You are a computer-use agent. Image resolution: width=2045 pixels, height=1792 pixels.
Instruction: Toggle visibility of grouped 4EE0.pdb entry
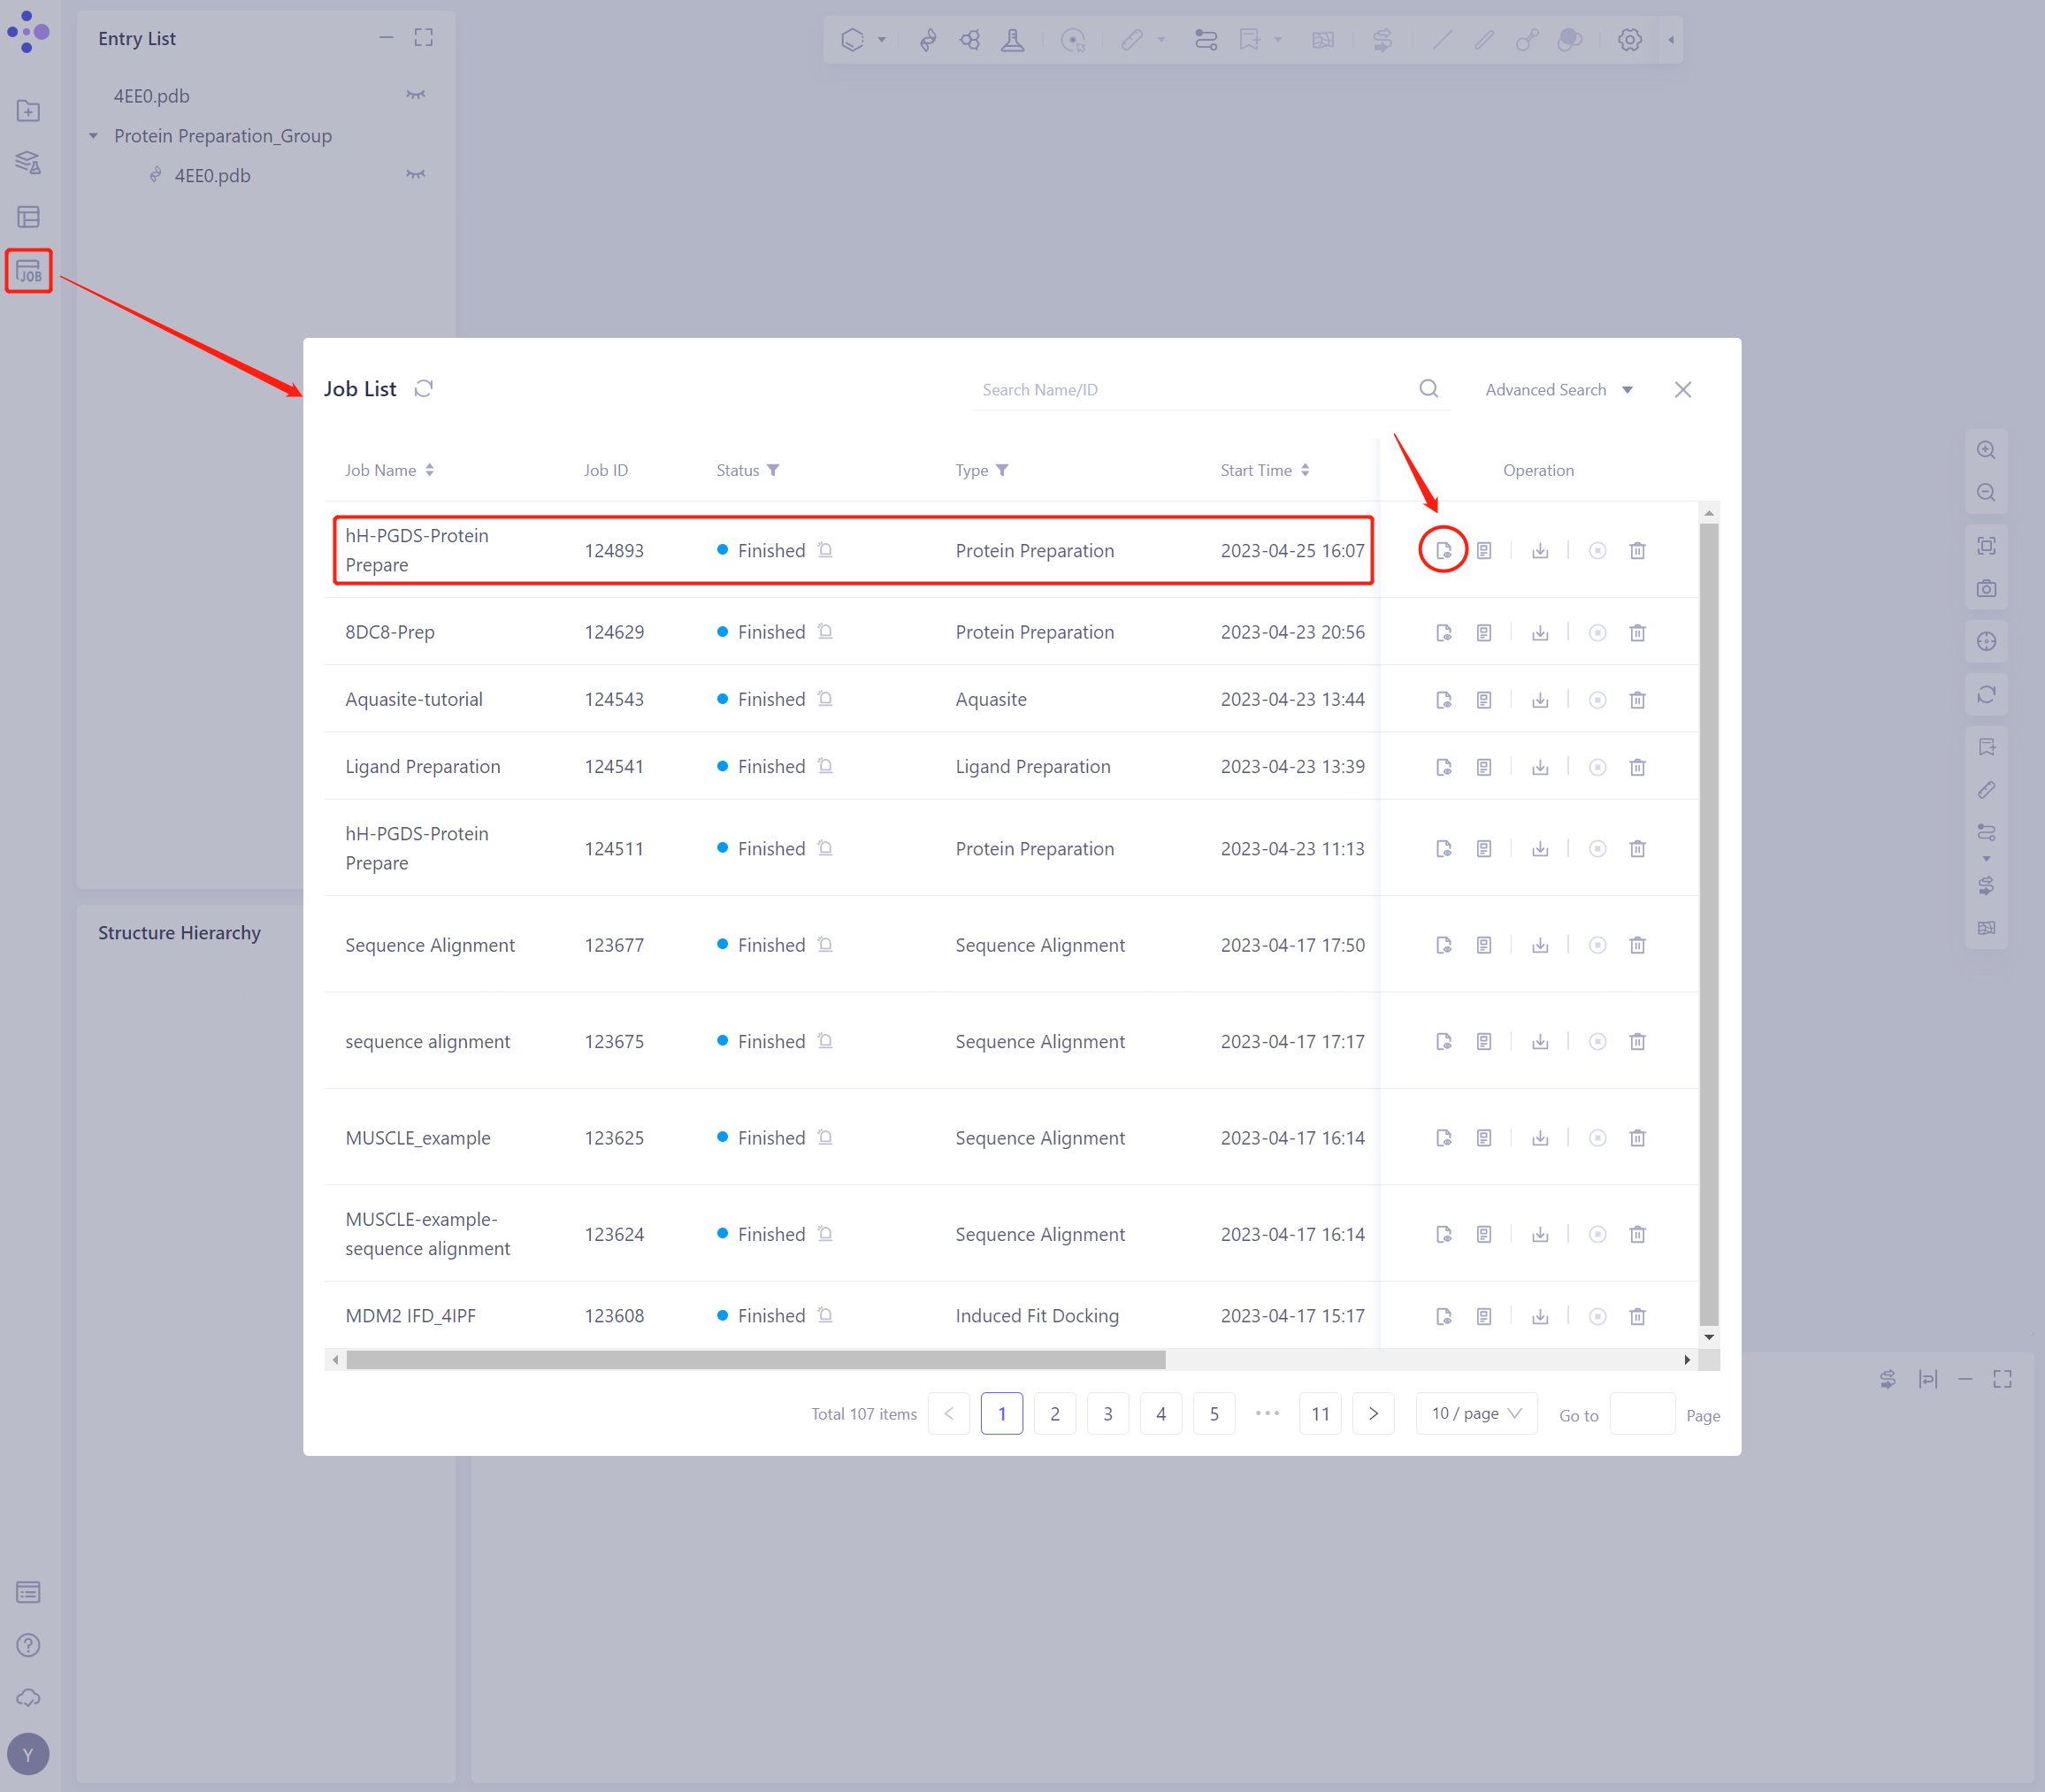coord(416,175)
